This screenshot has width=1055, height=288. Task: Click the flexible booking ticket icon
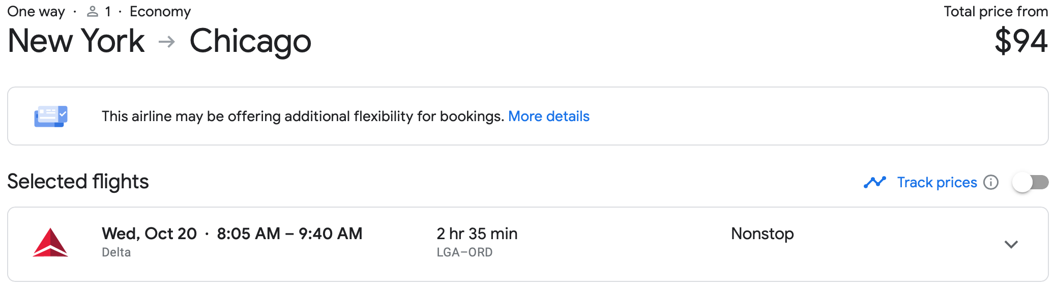pyautogui.click(x=51, y=117)
